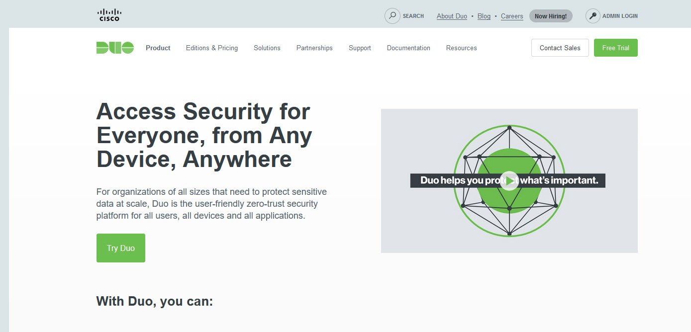Visit the Blog link

(x=484, y=16)
